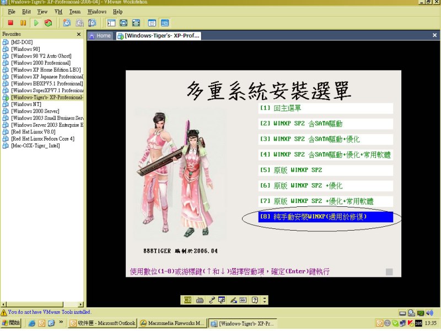
Task: Enter Full Screen mode icon in toolbar
Action: [x=136, y=23]
